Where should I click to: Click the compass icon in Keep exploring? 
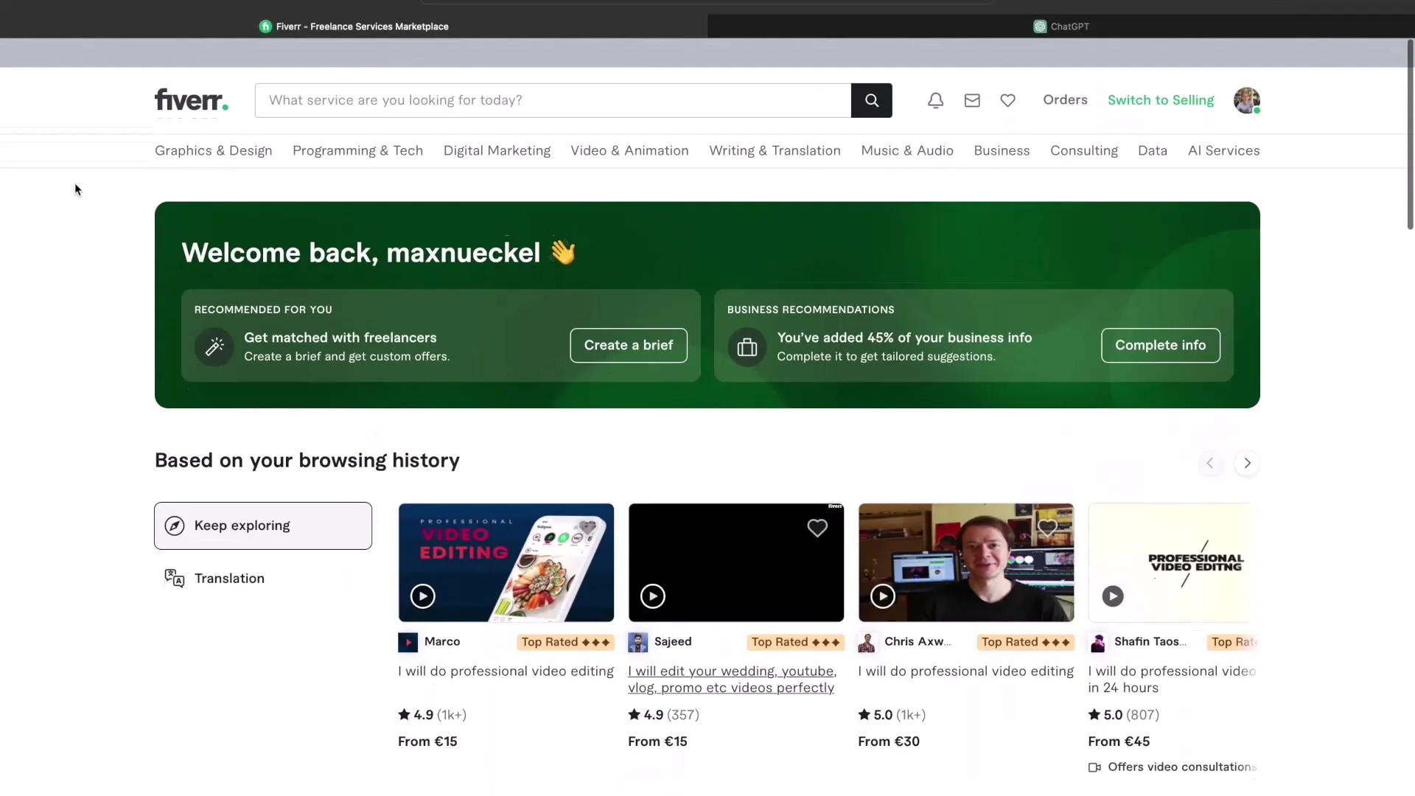(175, 526)
